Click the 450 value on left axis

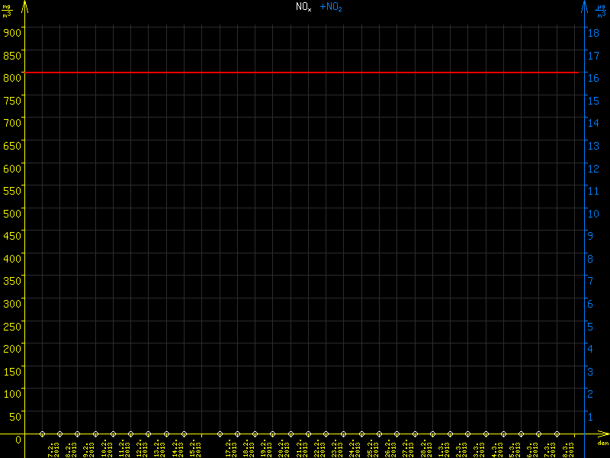(x=11, y=235)
